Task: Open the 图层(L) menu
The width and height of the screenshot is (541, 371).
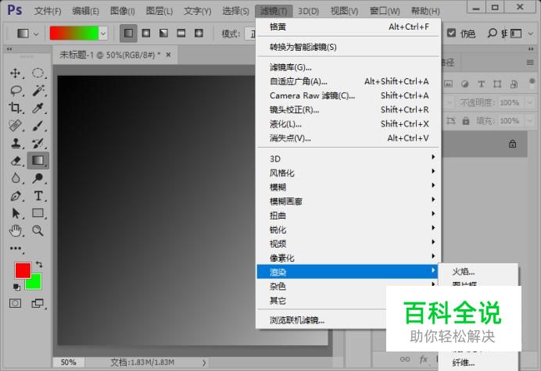Action: tap(159, 11)
